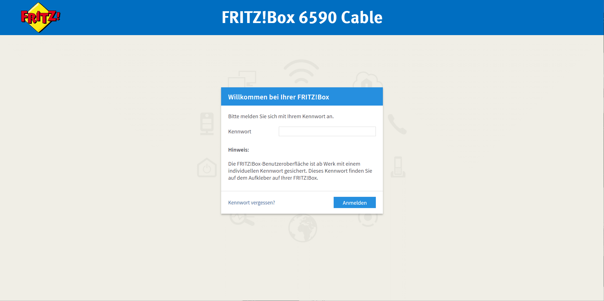Click the Hinweis heading
Screen dimensions: 604x301
click(x=238, y=150)
